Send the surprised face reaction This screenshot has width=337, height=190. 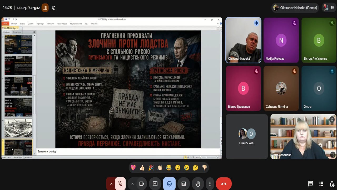[x=178, y=168]
